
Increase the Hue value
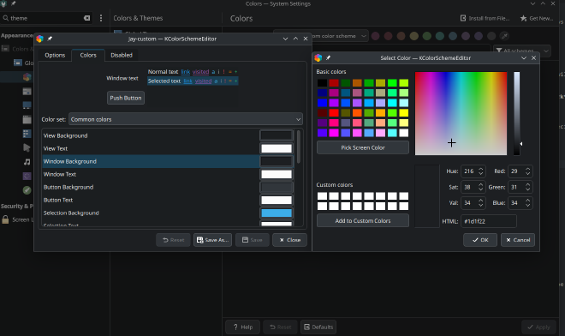(x=481, y=169)
